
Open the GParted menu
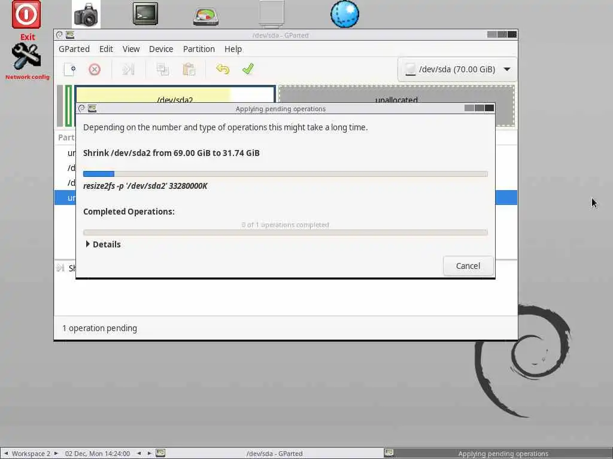tap(74, 49)
